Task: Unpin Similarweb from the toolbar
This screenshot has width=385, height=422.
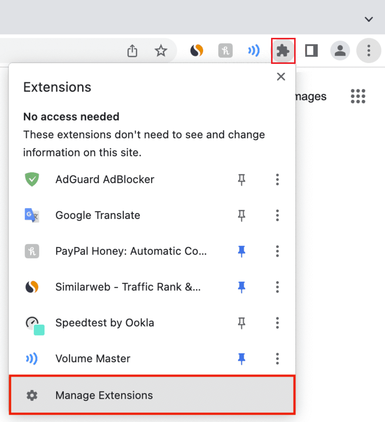Action: (242, 287)
